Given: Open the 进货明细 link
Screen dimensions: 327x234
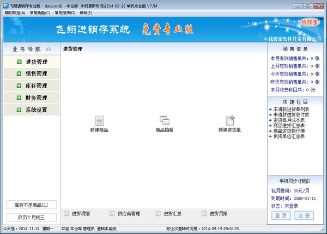Looking at the screenshot, I should (x=81, y=214).
